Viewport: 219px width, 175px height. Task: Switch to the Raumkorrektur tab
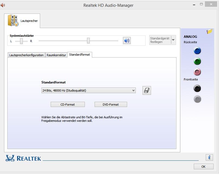point(56,55)
